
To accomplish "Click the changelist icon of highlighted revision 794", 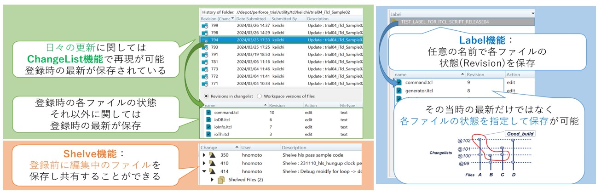I will [205, 40].
